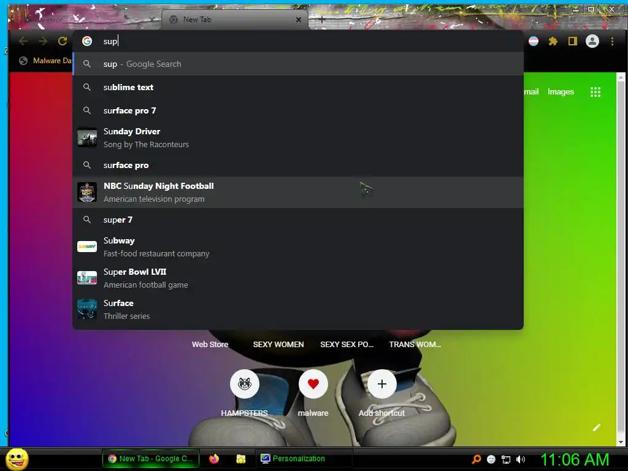Click the orange search tray icon

click(476, 459)
